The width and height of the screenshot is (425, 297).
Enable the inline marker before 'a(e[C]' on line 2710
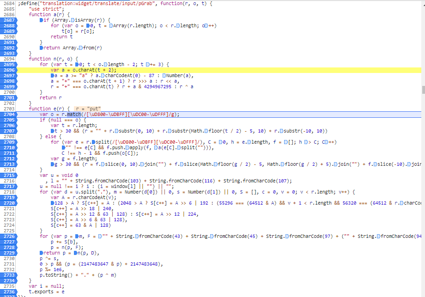click(x=156, y=148)
